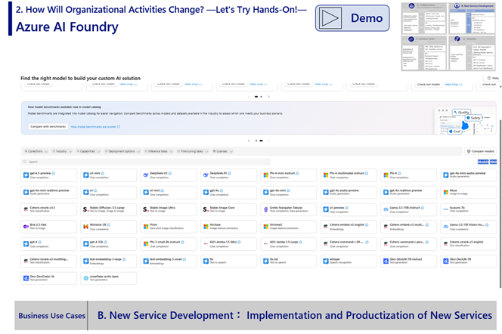The height and width of the screenshot is (334, 502).
Task: Open the How model benchmarks are scored link
Action: coord(95,127)
